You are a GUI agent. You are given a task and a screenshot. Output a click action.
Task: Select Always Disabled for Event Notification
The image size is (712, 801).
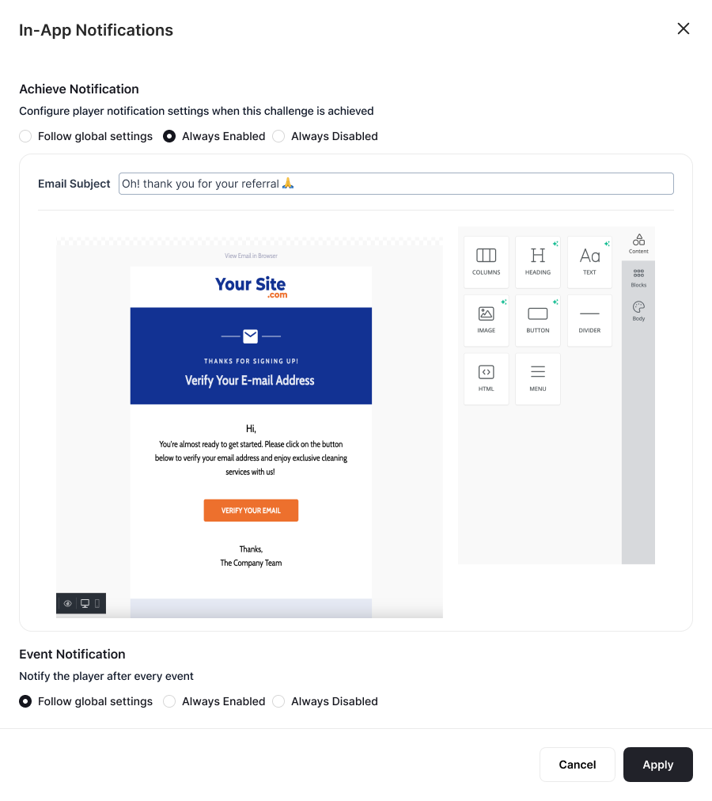pyautogui.click(x=278, y=701)
